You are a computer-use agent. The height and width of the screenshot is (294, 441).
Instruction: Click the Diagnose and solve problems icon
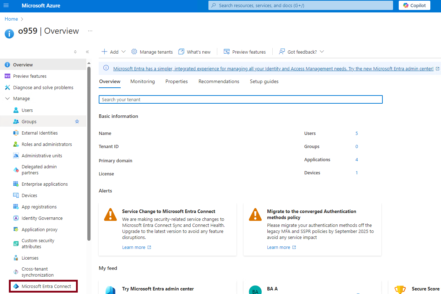click(x=7, y=87)
